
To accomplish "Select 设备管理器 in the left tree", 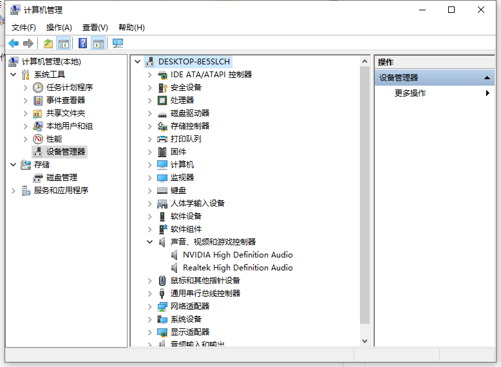I will pos(66,152).
